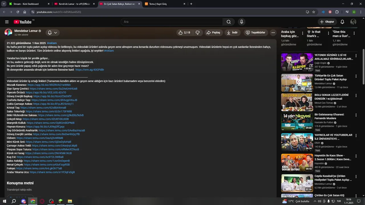
Task: Click the browser address bar URL
Action: [59, 12]
